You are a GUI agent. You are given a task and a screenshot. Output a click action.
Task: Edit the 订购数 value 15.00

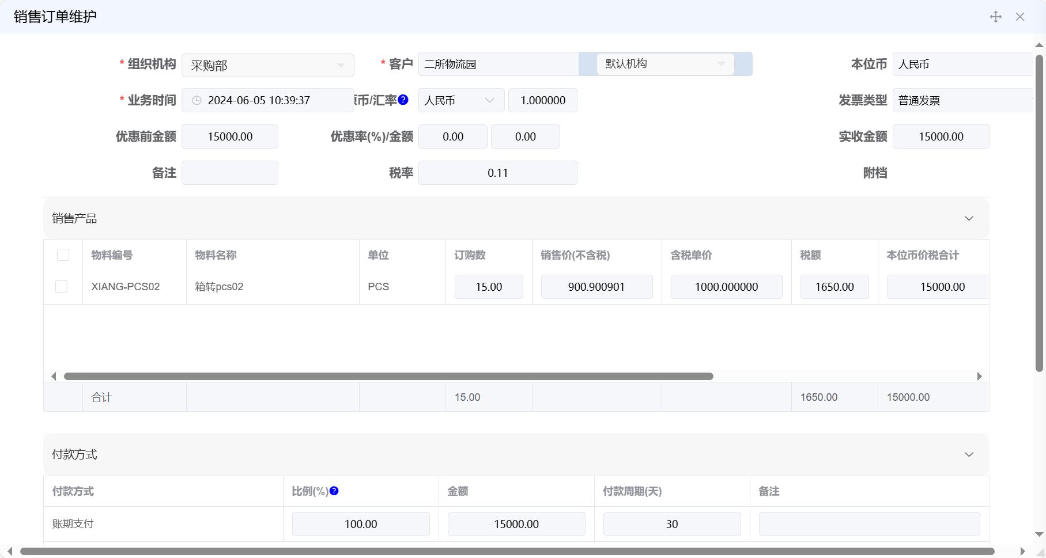(489, 286)
